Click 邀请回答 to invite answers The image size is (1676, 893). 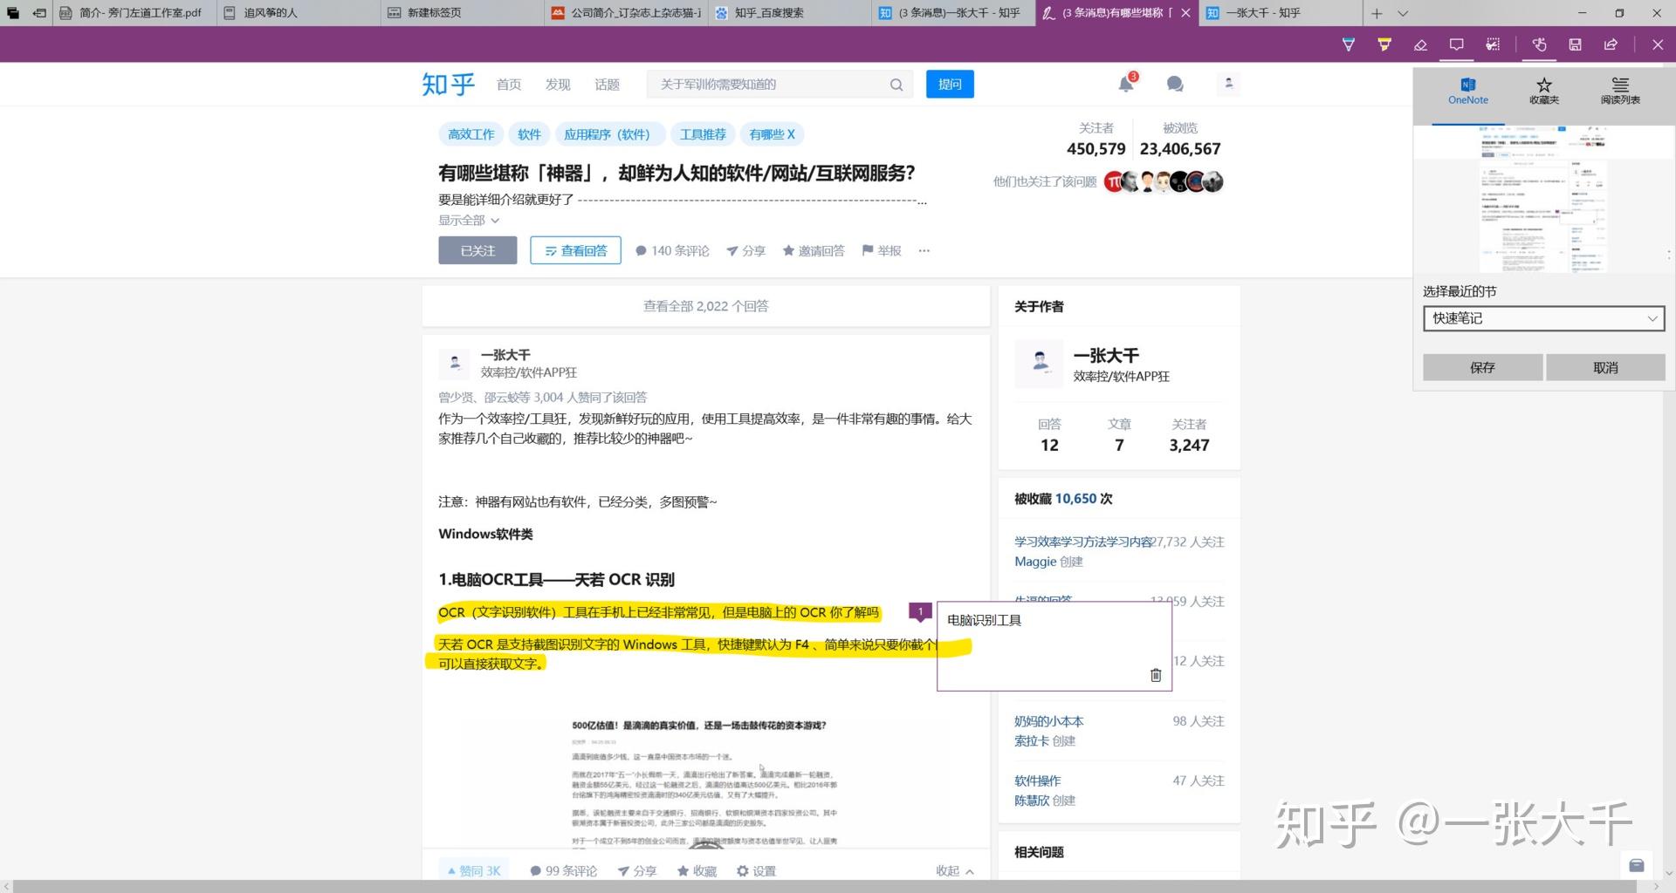pyautogui.click(x=814, y=251)
